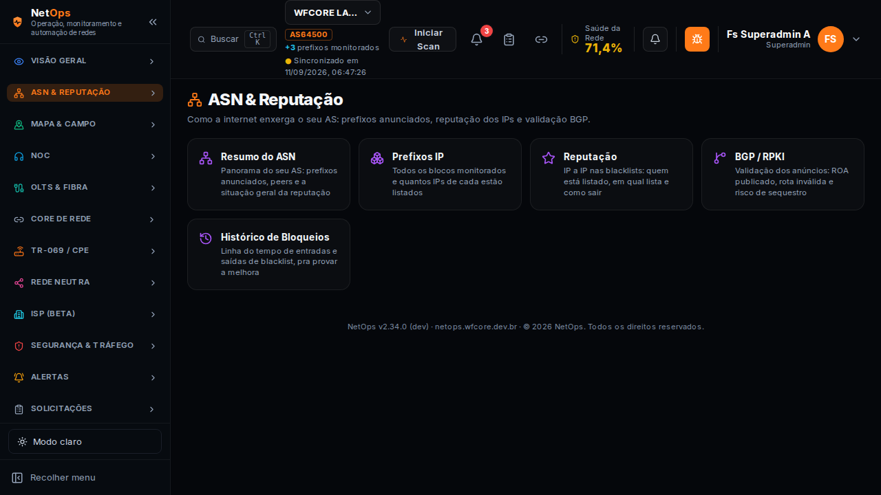Open the WFCORE LA... organization dropdown
This screenshot has height=495, width=881.
click(x=332, y=12)
